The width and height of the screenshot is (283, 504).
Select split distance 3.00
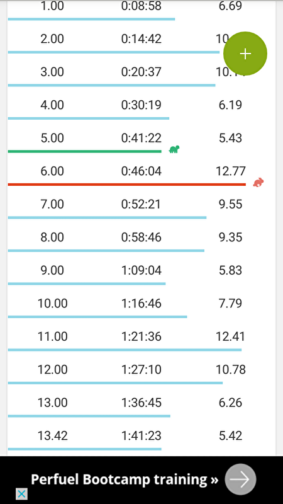click(52, 72)
